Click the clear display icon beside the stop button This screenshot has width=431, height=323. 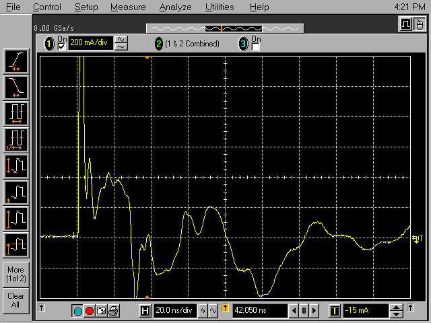102,311
